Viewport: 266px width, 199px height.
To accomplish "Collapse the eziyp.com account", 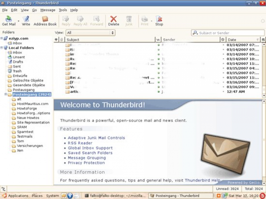I will pyautogui.click(x=2, y=39).
